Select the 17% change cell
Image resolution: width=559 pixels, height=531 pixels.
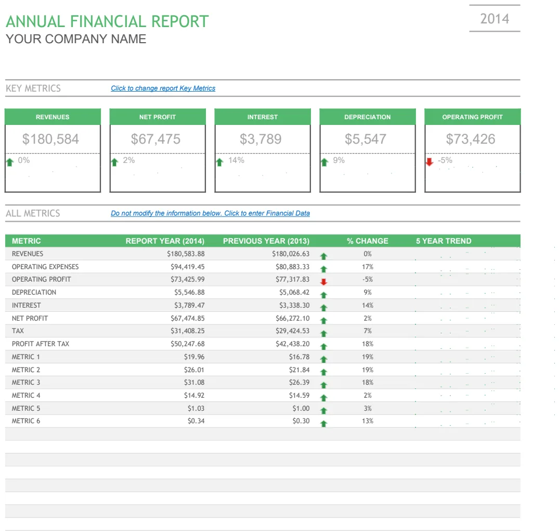tap(368, 267)
